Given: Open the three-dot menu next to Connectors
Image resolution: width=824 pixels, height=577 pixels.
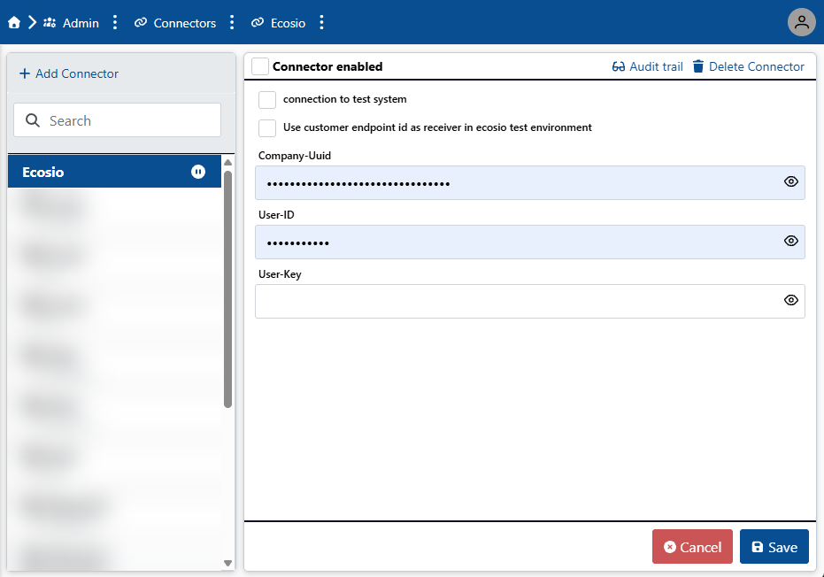Looking at the screenshot, I should (x=232, y=23).
